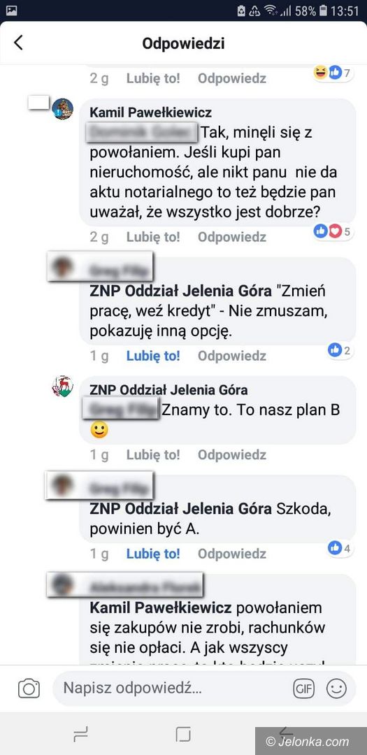Tap the mention of Kamil Pawełkiewicz in the bottom comment
Viewport: 367px width, 755px height.
161,607
